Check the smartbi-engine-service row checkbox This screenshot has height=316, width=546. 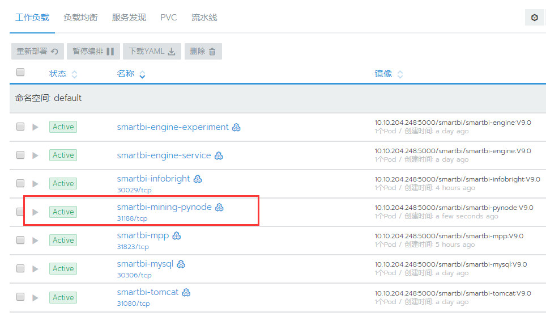click(20, 155)
